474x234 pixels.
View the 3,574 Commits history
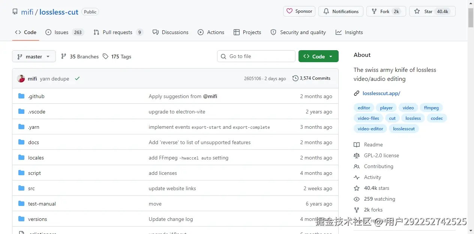(x=312, y=78)
